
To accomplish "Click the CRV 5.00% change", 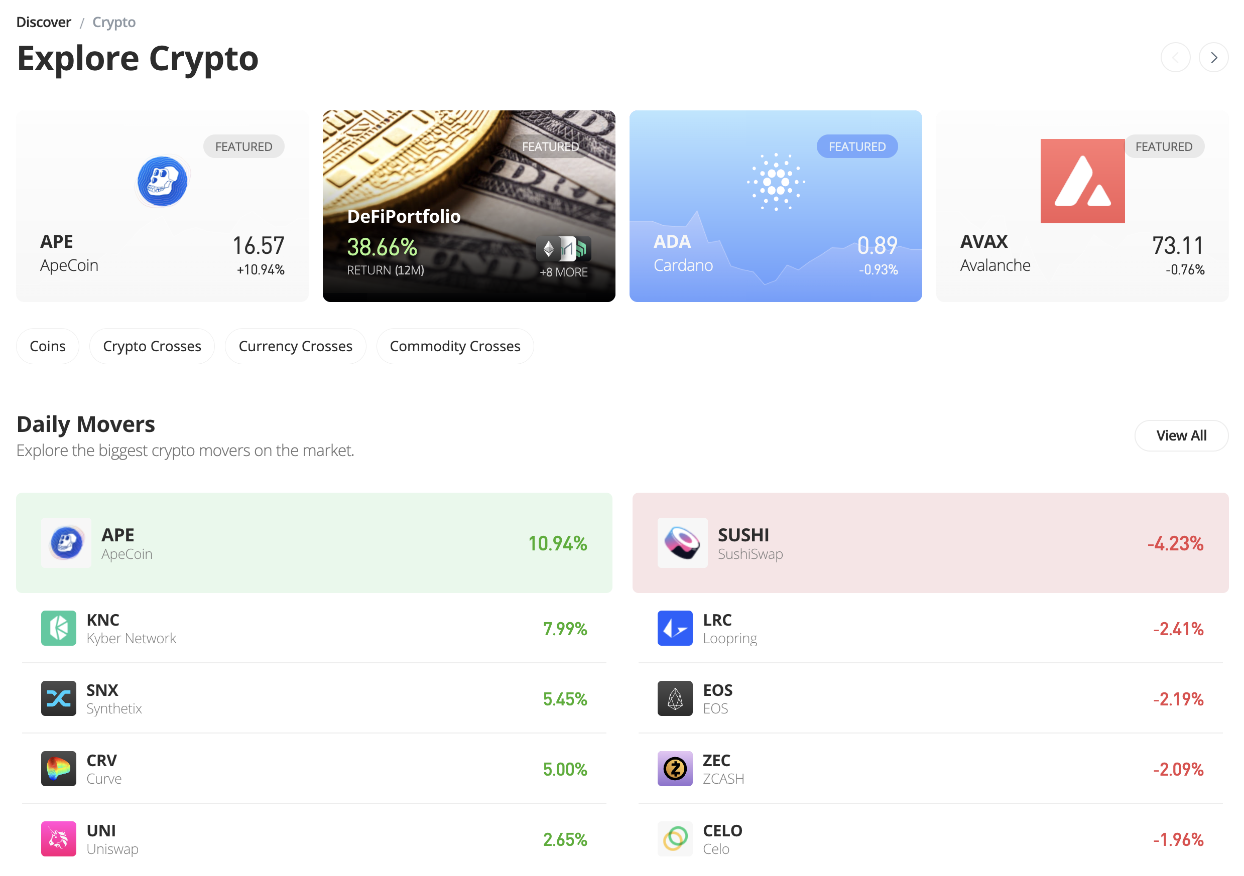I will point(565,770).
